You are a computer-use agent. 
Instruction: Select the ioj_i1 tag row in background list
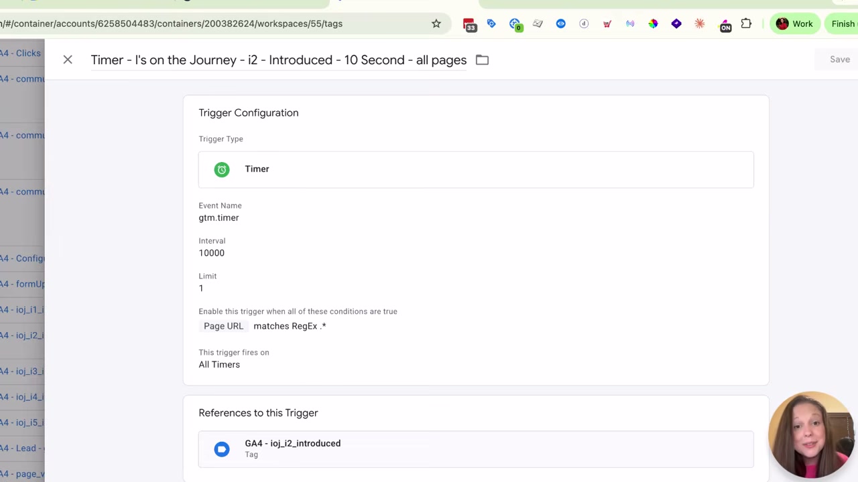pos(22,309)
